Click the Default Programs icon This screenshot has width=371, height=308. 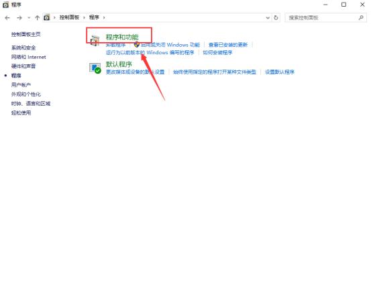click(x=95, y=68)
